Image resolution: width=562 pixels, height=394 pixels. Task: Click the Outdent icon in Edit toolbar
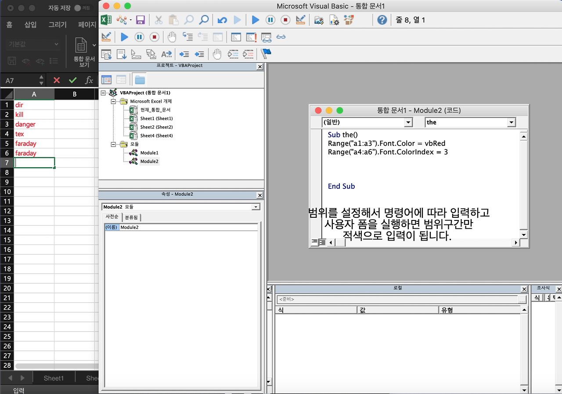(x=199, y=54)
